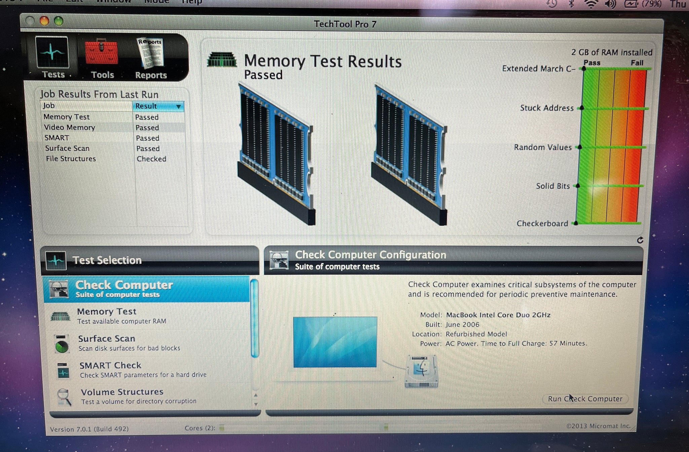Click the Test Selection list scrollbar thumb
This screenshot has height=452, width=689.
click(255, 318)
